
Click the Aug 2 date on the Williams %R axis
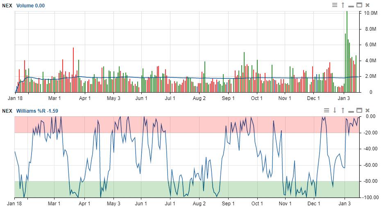tap(199, 203)
